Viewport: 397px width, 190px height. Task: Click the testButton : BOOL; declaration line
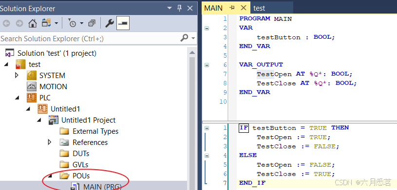point(296,37)
